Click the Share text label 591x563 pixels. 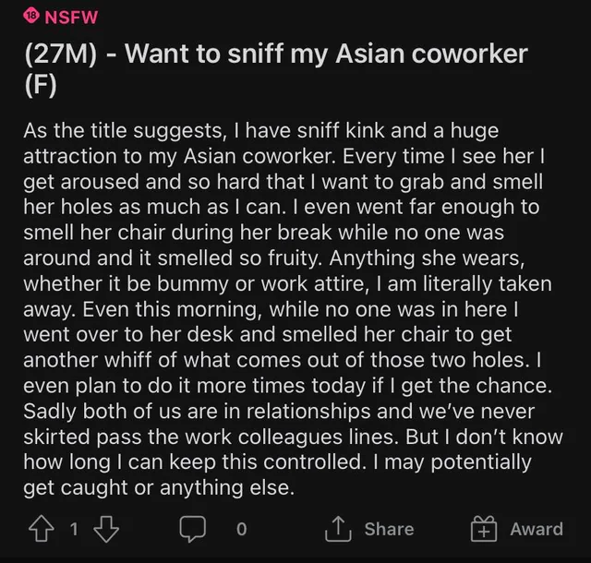pos(389,529)
